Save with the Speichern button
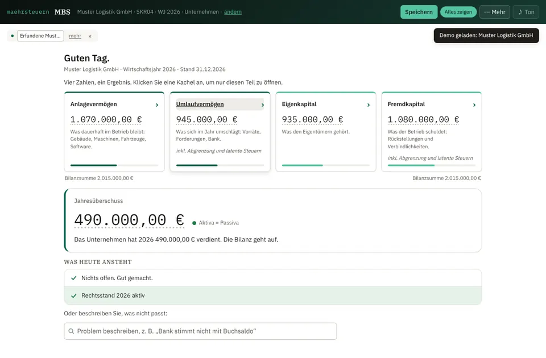The height and width of the screenshot is (358, 546). [419, 12]
